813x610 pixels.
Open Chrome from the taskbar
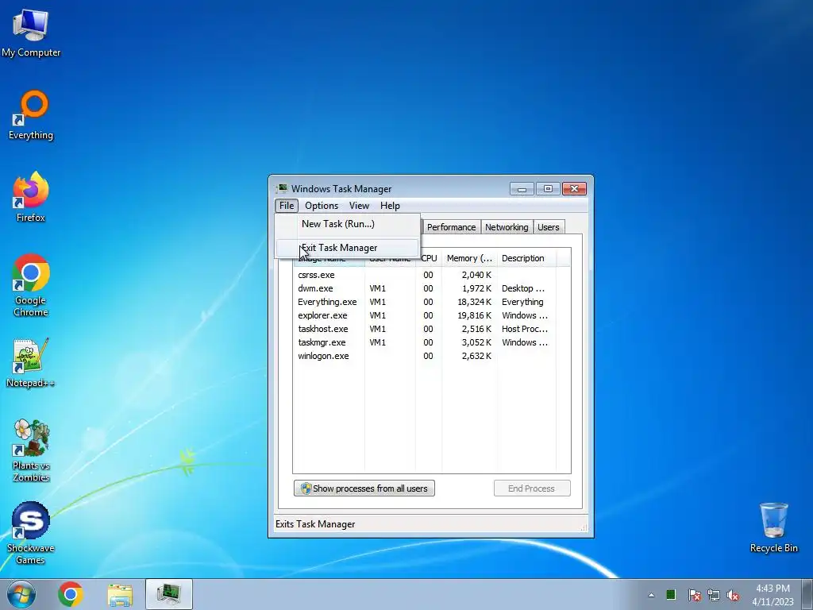[x=71, y=594]
